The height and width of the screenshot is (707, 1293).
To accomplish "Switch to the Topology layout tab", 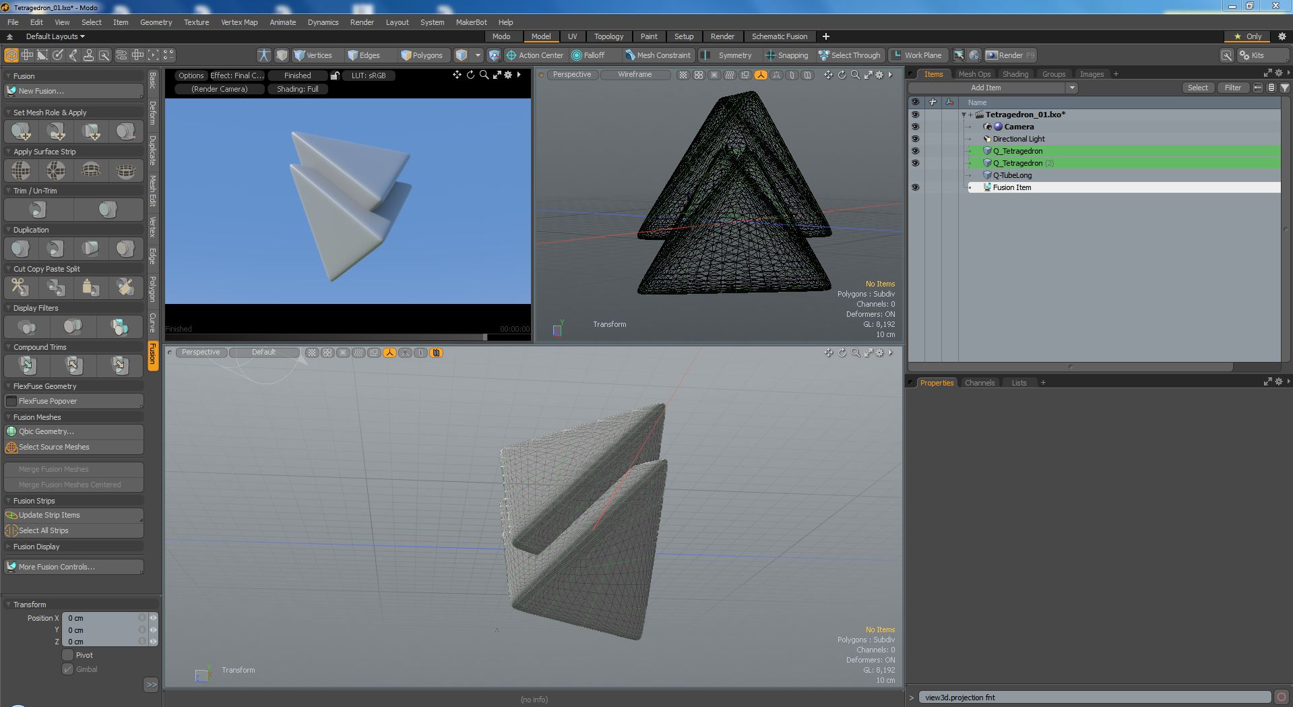I will click(608, 36).
